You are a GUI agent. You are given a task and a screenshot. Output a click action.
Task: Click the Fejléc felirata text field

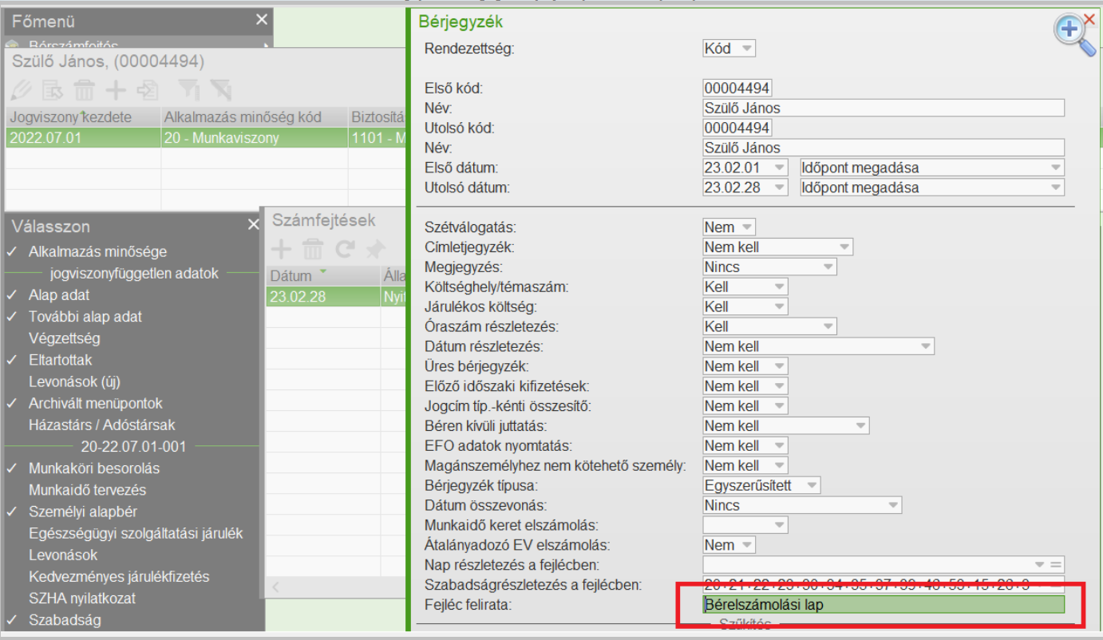click(884, 605)
